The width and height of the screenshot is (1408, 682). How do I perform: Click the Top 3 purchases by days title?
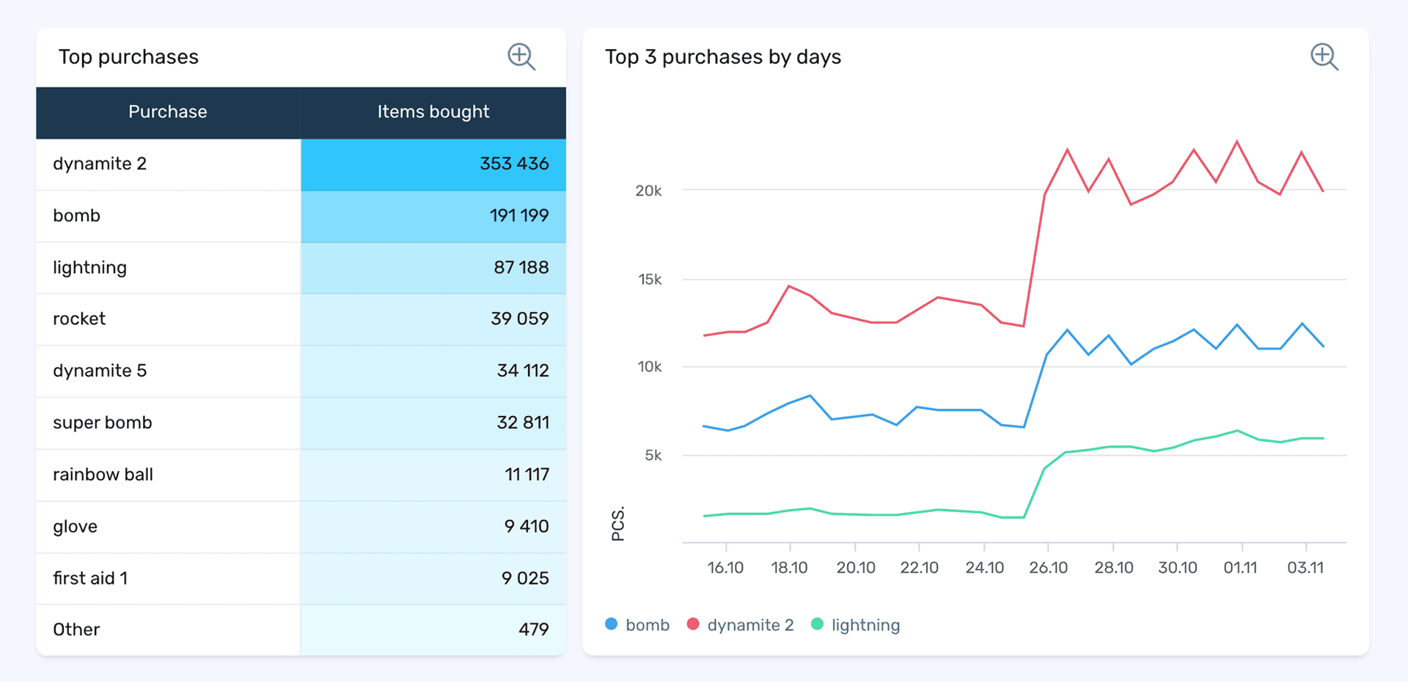(x=722, y=57)
